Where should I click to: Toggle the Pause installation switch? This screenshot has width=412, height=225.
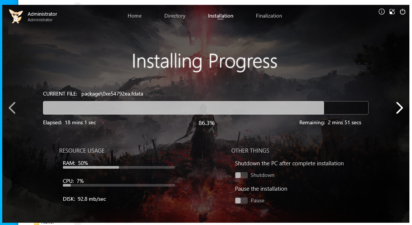241,201
